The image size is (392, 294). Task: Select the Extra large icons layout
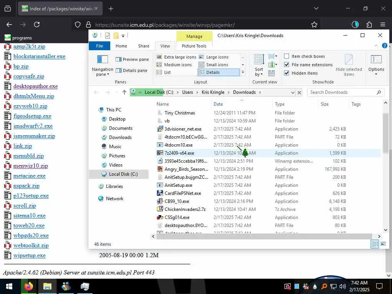pos(176,57)
